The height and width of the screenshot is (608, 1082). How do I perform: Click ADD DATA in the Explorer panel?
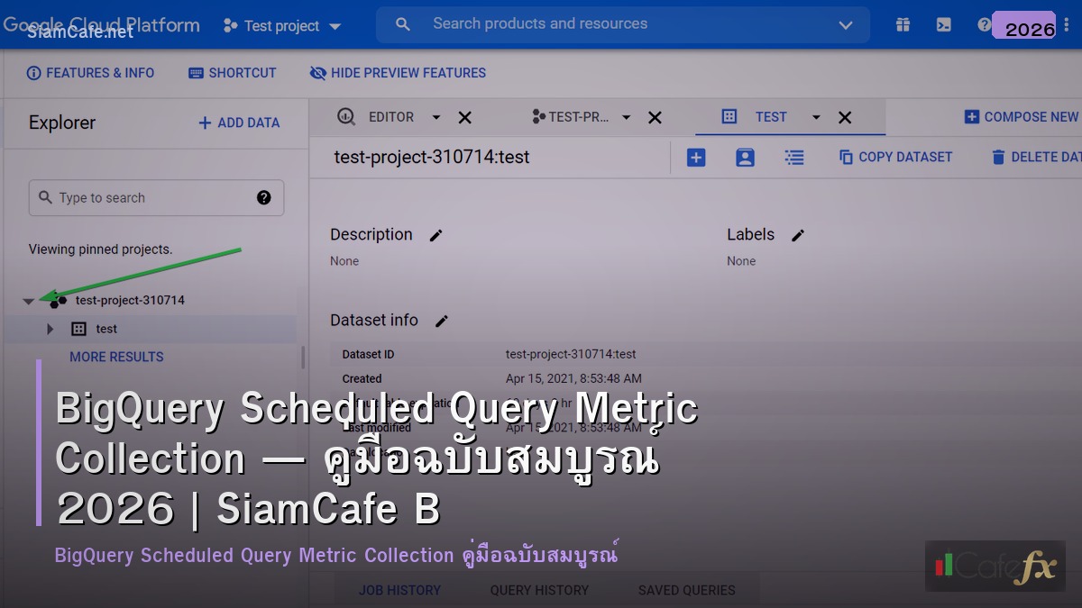238,123
